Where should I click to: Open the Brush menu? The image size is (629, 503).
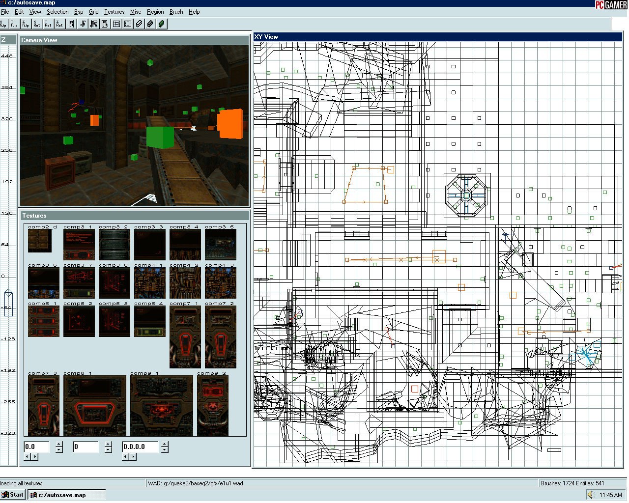(x=176, y=12)
